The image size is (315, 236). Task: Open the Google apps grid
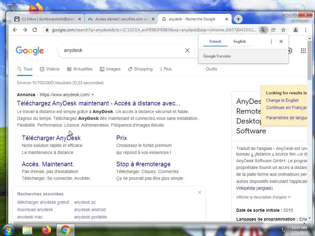click(303, 51)
